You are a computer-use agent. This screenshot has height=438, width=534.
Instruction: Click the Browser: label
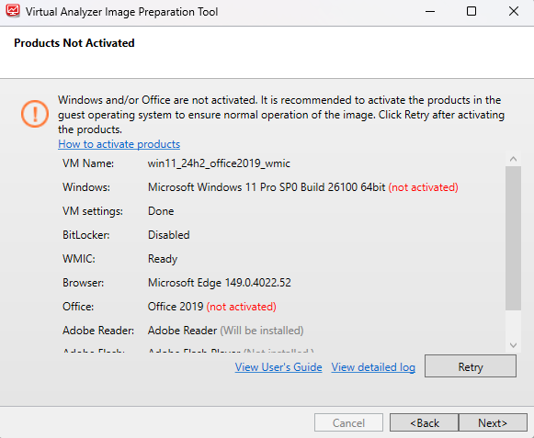[x=83, y=283]
